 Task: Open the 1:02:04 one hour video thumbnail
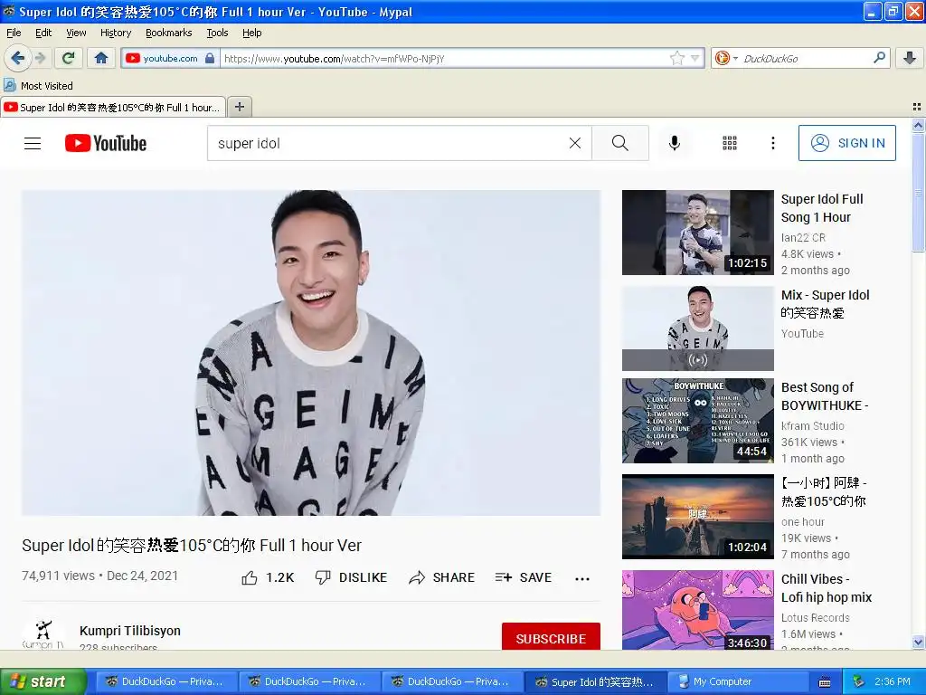coord(697,517)
